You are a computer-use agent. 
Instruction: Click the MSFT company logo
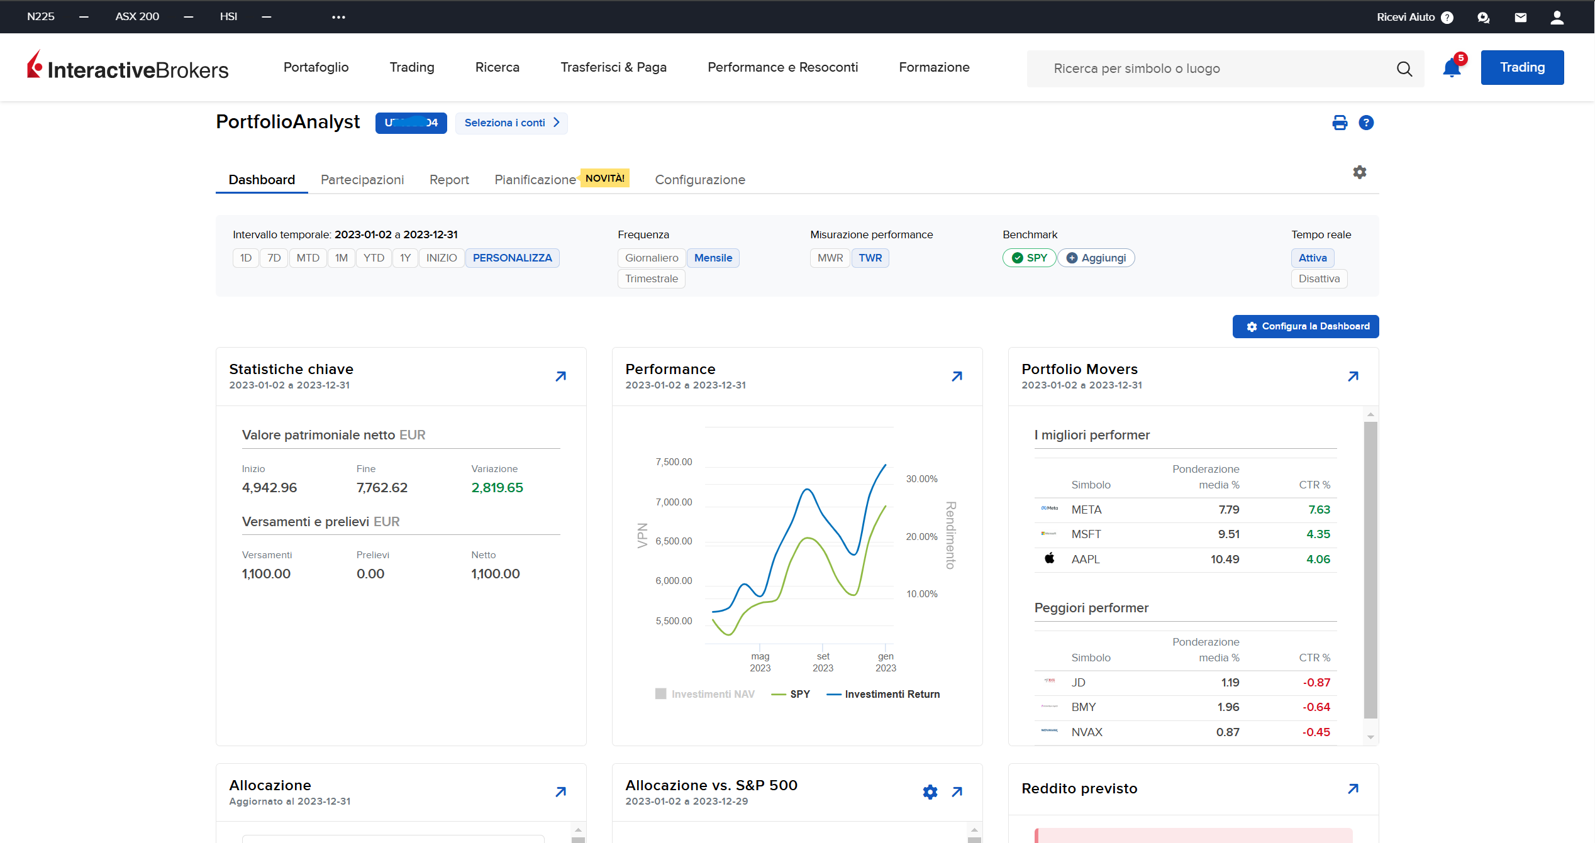click(x=1049, y=534)
